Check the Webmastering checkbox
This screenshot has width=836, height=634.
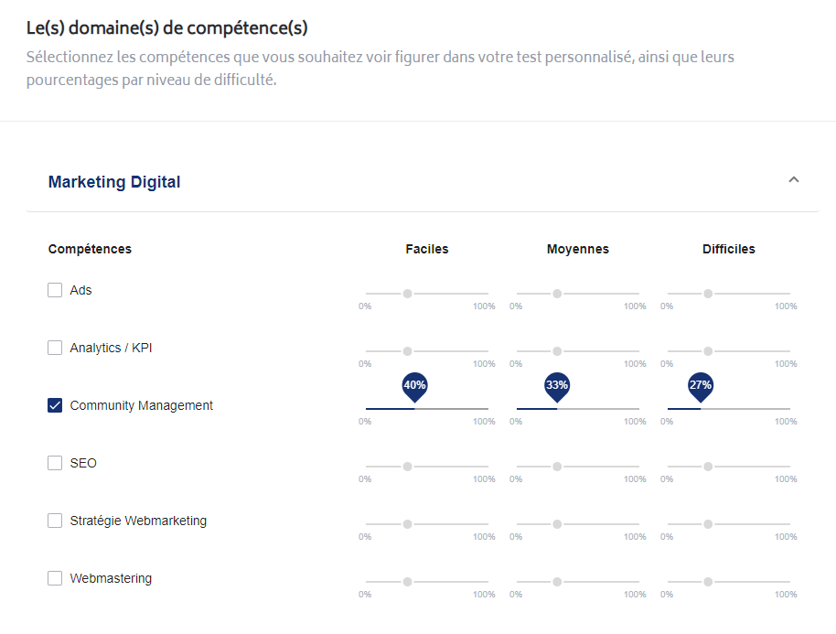pyautogui.click(x=55, y=578)
